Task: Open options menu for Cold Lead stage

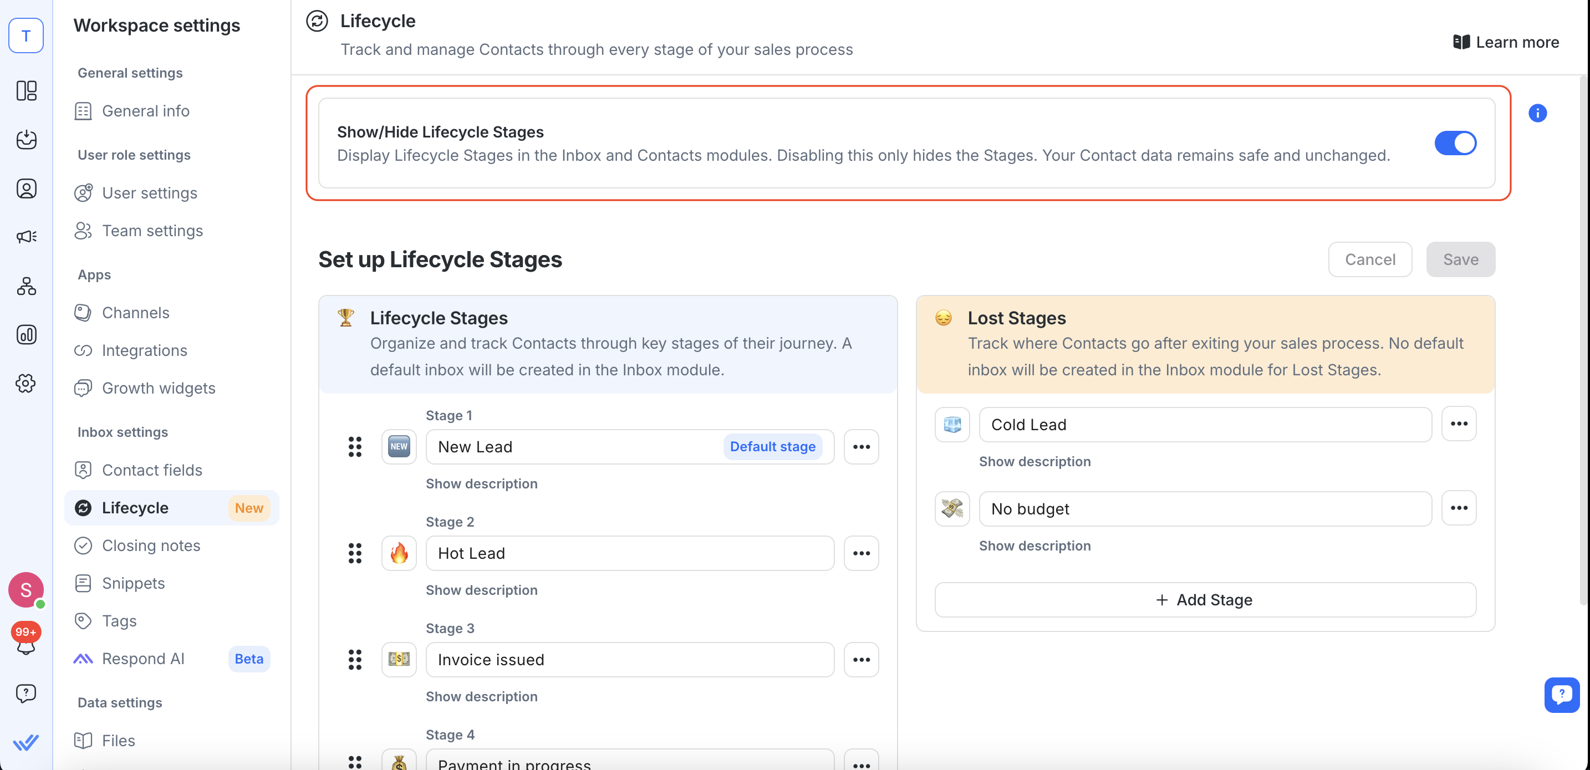Action: click(x=1460, y=424)
